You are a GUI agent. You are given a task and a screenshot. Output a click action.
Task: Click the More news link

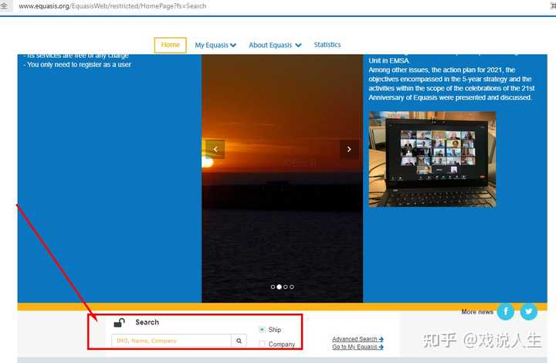(x=477, y=312)
